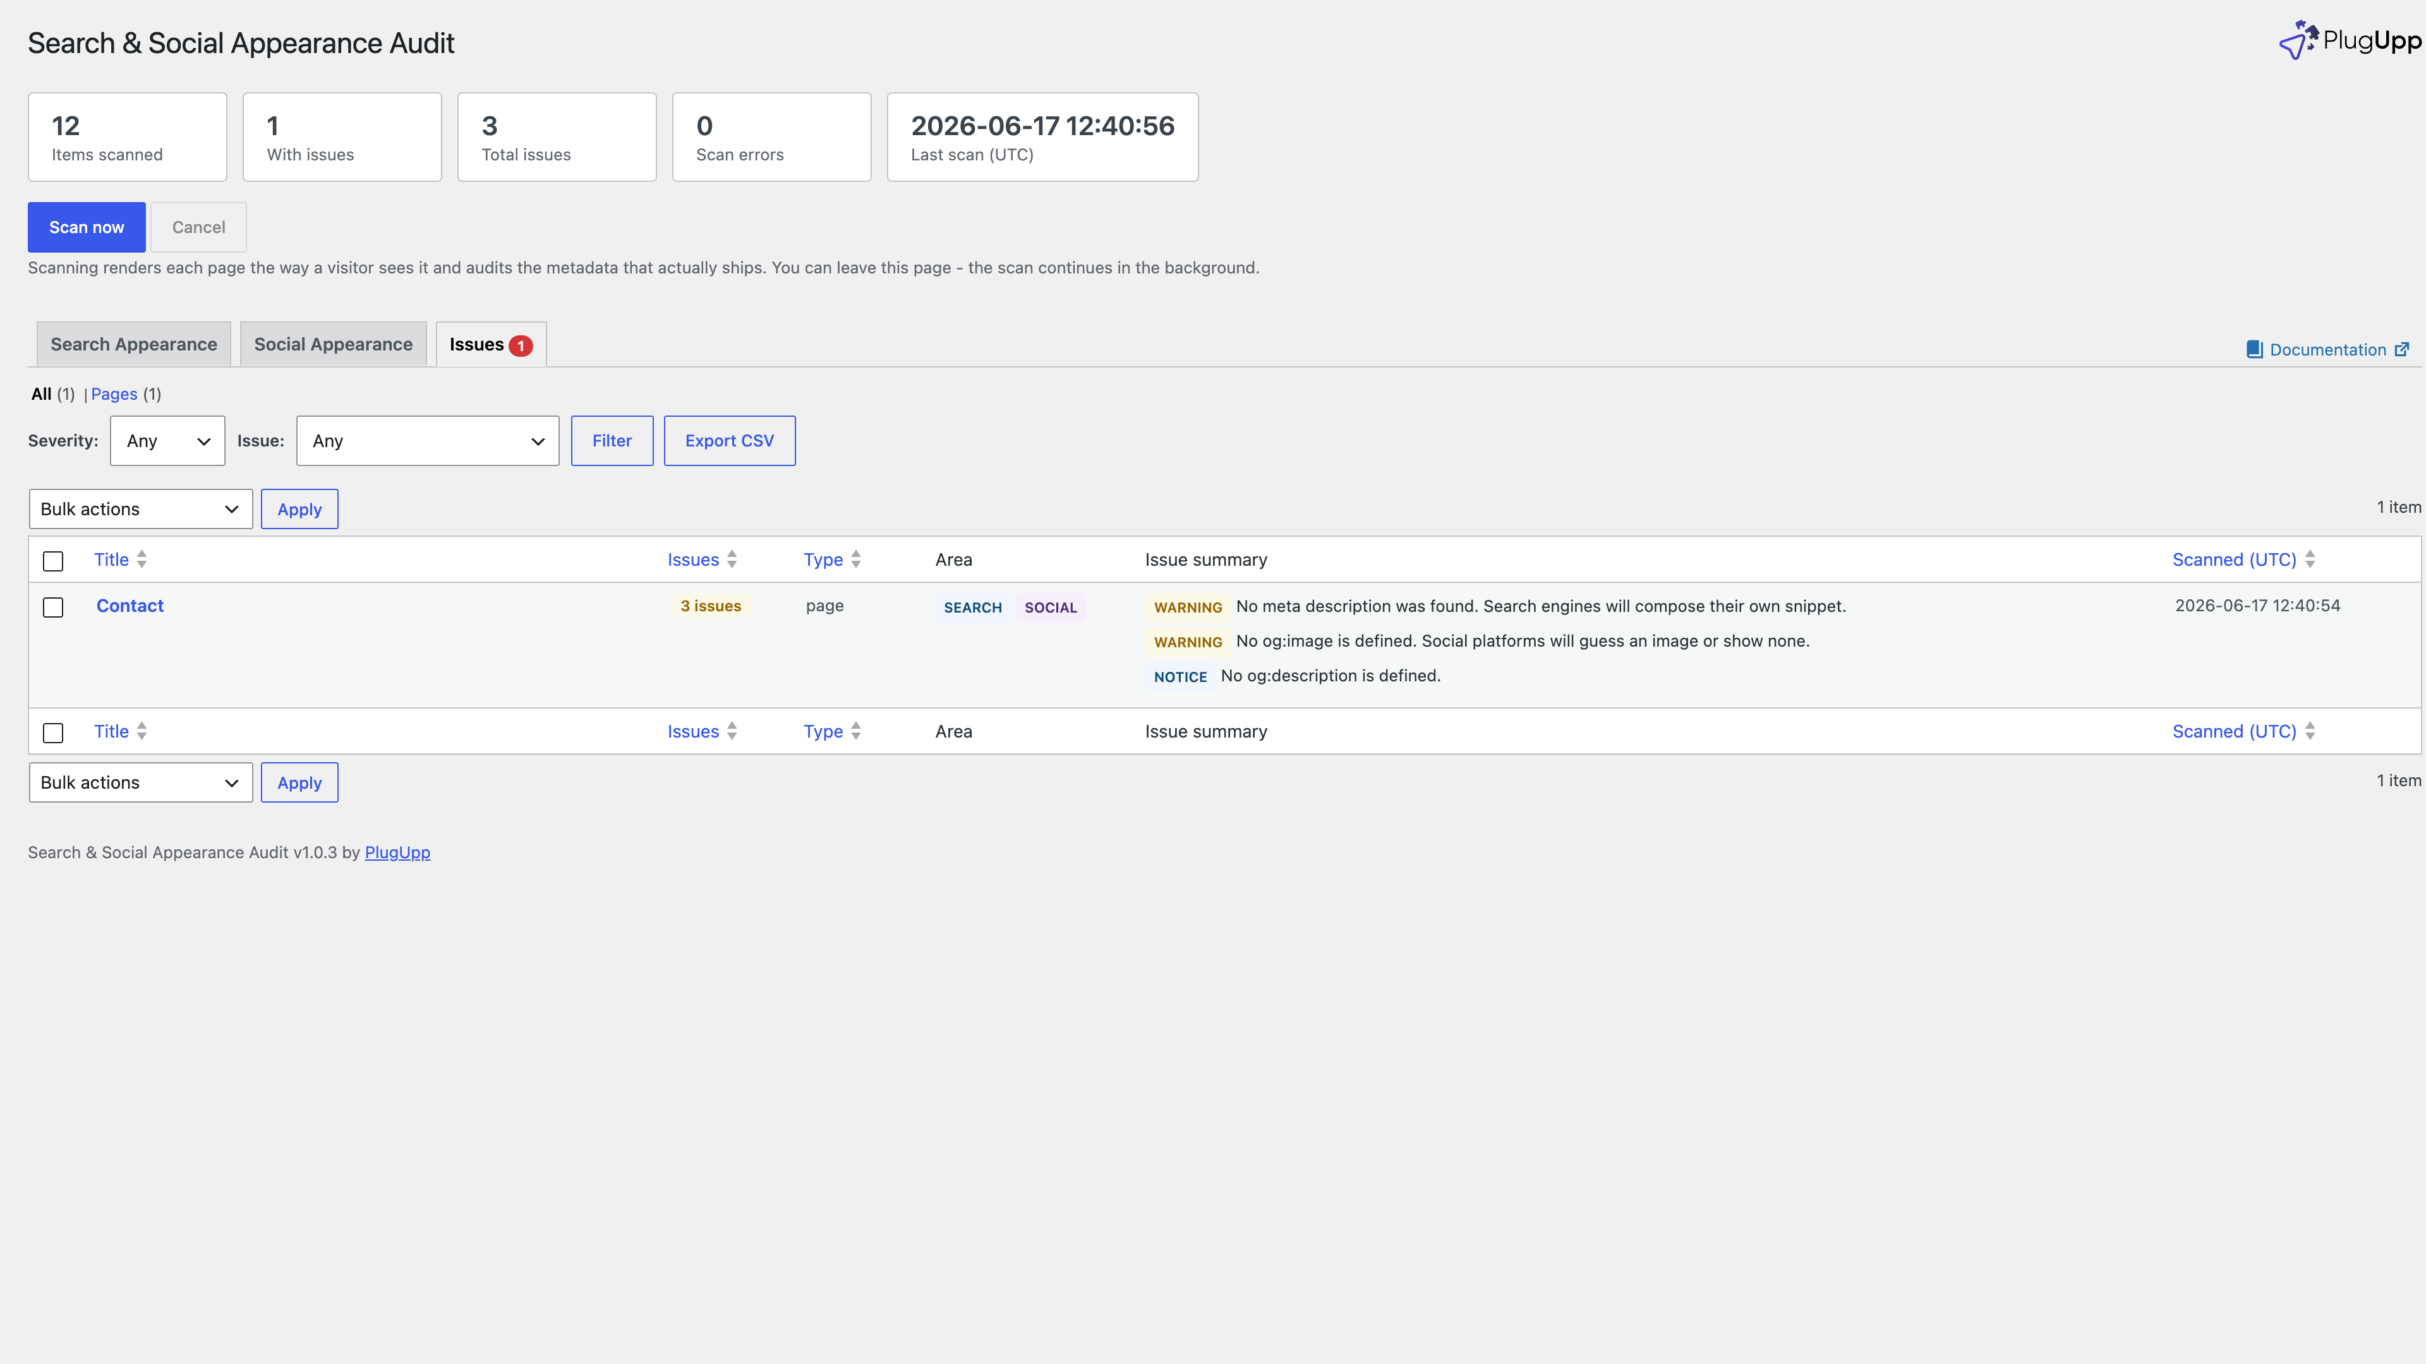The image size is (2426, 1364).
Task: Sort by the top Scanned (UTC) column header
Action: [2234, 559]
